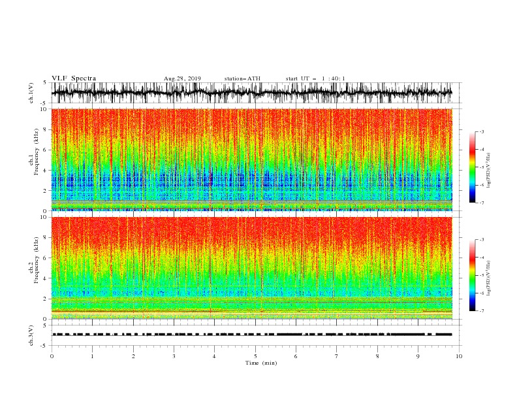The image size is (517, 400).
Task: Click the "VLF Spectra" plot title
Action: tap(74, 78)
